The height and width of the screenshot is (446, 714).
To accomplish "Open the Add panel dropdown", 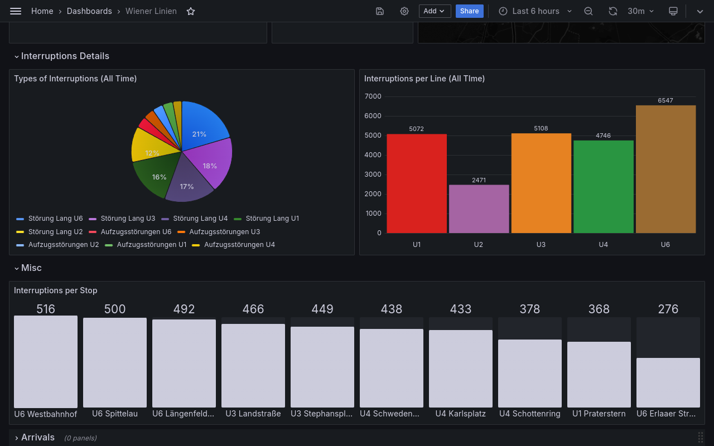I will click(435, 11).
